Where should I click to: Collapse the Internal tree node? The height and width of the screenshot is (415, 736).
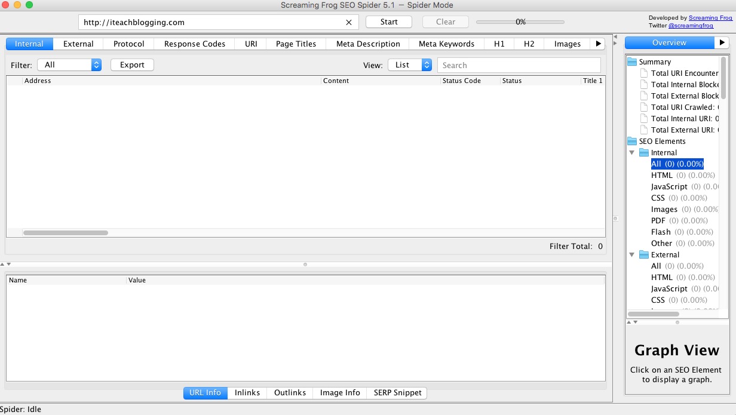pos(632,153)
